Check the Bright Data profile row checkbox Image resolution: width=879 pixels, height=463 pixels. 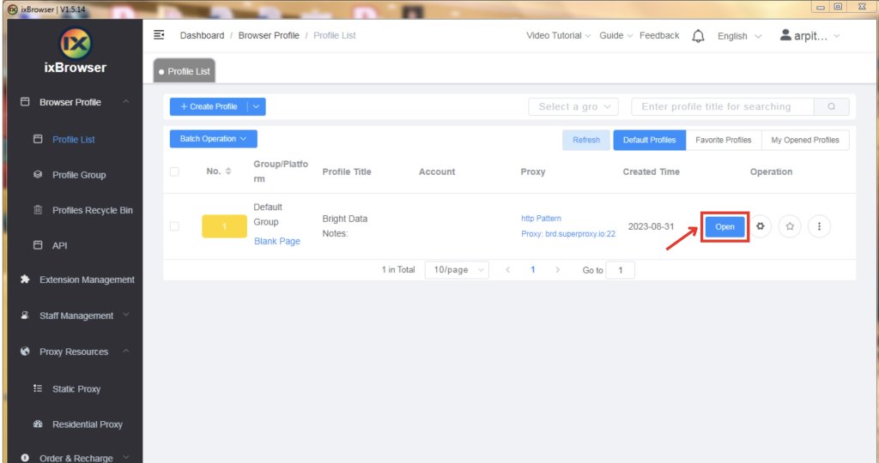click(x=174, y=226)
